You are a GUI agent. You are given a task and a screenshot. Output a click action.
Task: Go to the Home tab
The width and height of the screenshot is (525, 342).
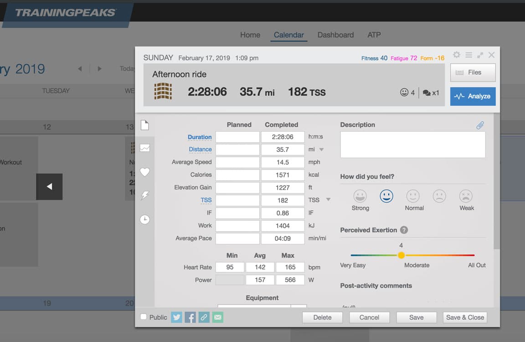coord(250,35)
